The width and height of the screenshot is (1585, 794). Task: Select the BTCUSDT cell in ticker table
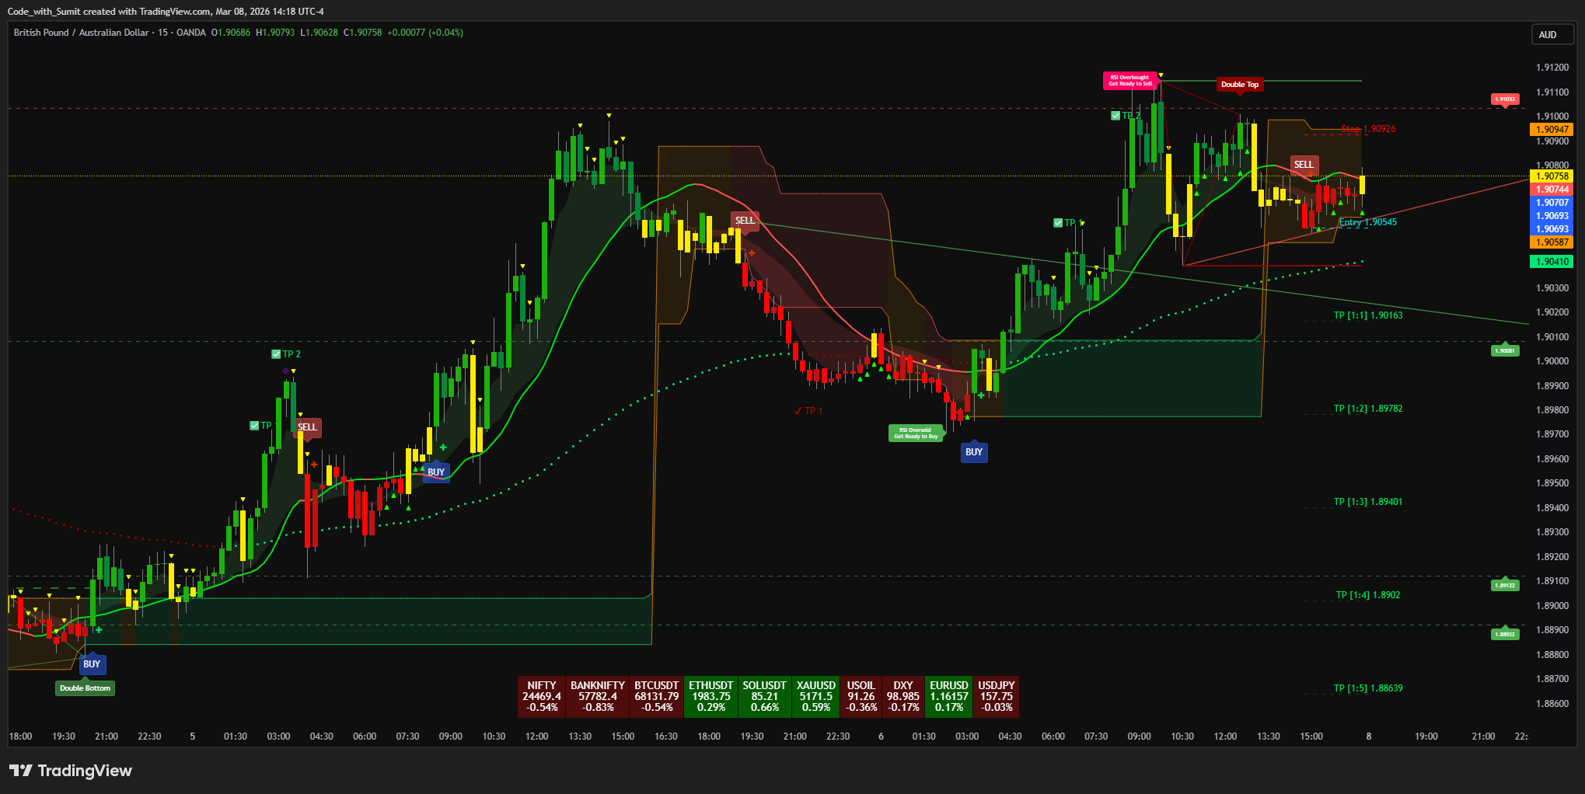[656, 696]
